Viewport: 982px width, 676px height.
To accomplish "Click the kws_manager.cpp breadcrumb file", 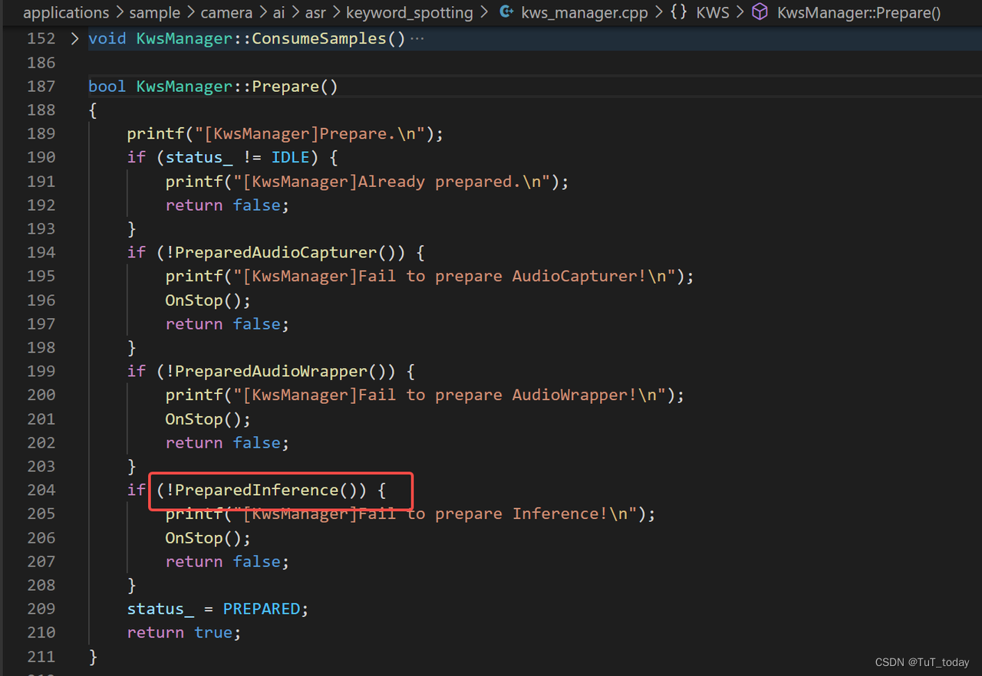I will click(x=585, y=12).
